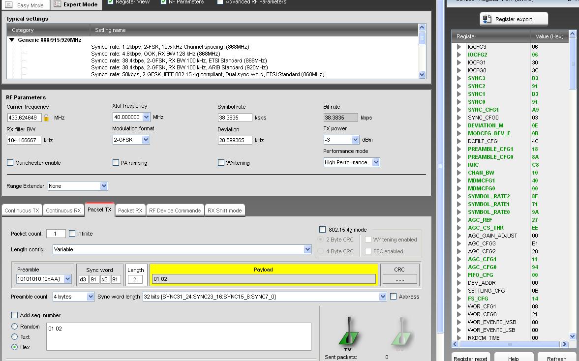Open the Performance mode dropdown

(x=376, y=162)
